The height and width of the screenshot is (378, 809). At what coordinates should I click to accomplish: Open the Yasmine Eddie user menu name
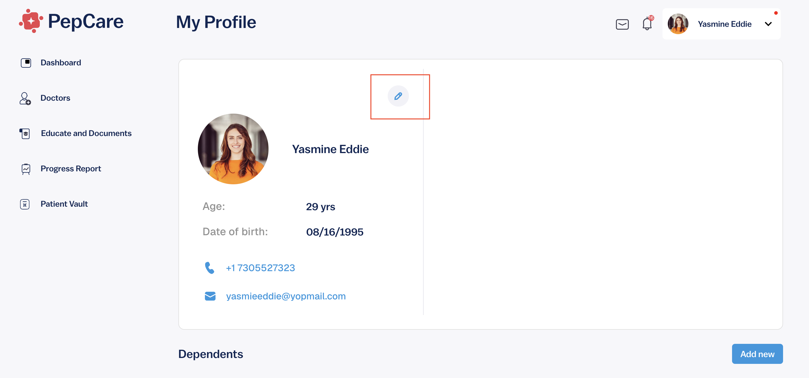(724, 24)
